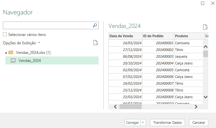Refresh the Vendas_2024 preview icon
Screen dimensions: 216x128
point(205,27)
